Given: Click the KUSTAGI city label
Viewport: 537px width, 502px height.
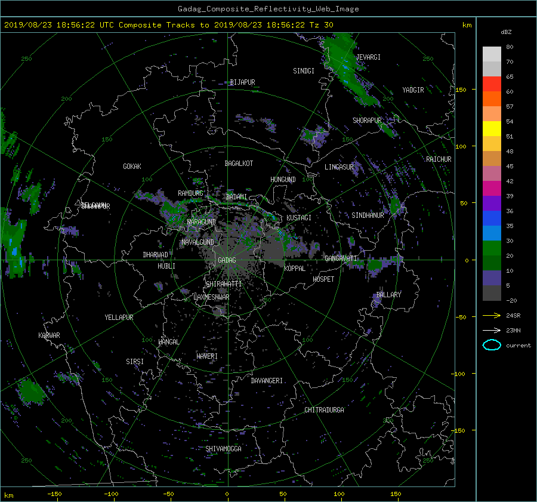Looking at the screenshot, I should [299, 218].
